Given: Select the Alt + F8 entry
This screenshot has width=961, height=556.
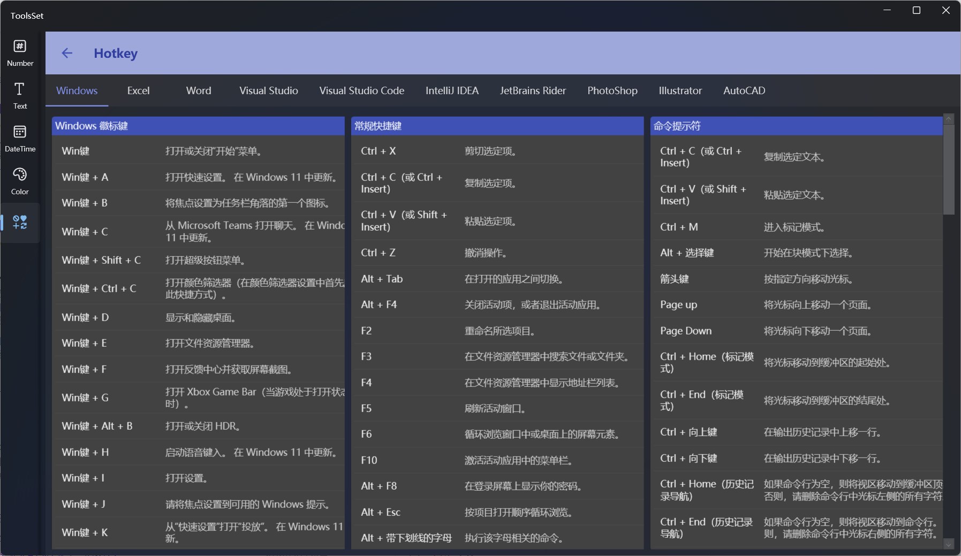Looking at the screenshot, I should [498, 486].
